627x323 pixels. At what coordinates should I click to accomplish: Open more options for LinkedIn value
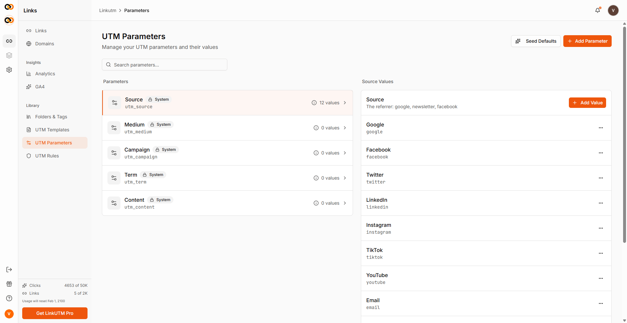[x=601, y=203]
